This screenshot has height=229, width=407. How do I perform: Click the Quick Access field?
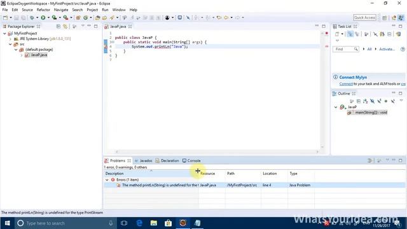pyautogui.click(x=364, y=18)
